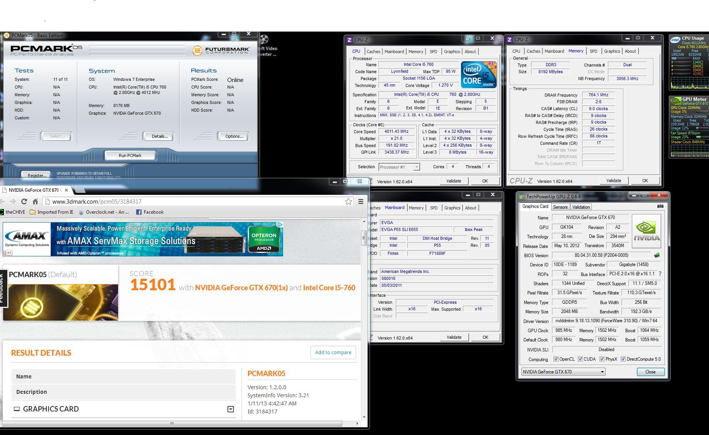Toggle the CUDA checkbox in GPU-Z

(580, 359)
